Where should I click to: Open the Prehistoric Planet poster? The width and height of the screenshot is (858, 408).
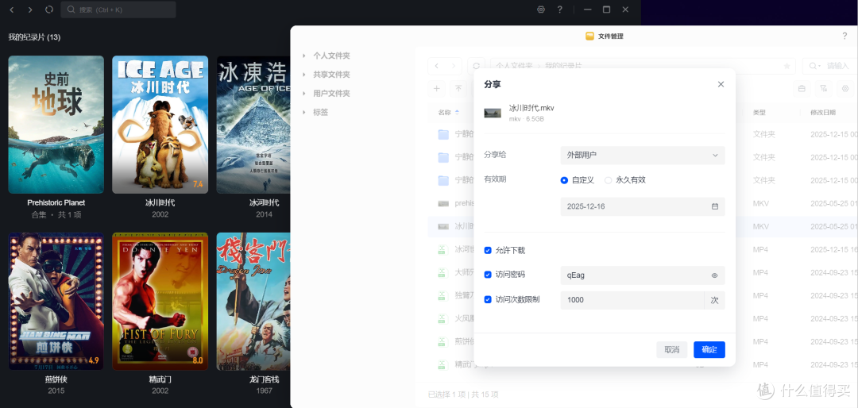point(56,125)
